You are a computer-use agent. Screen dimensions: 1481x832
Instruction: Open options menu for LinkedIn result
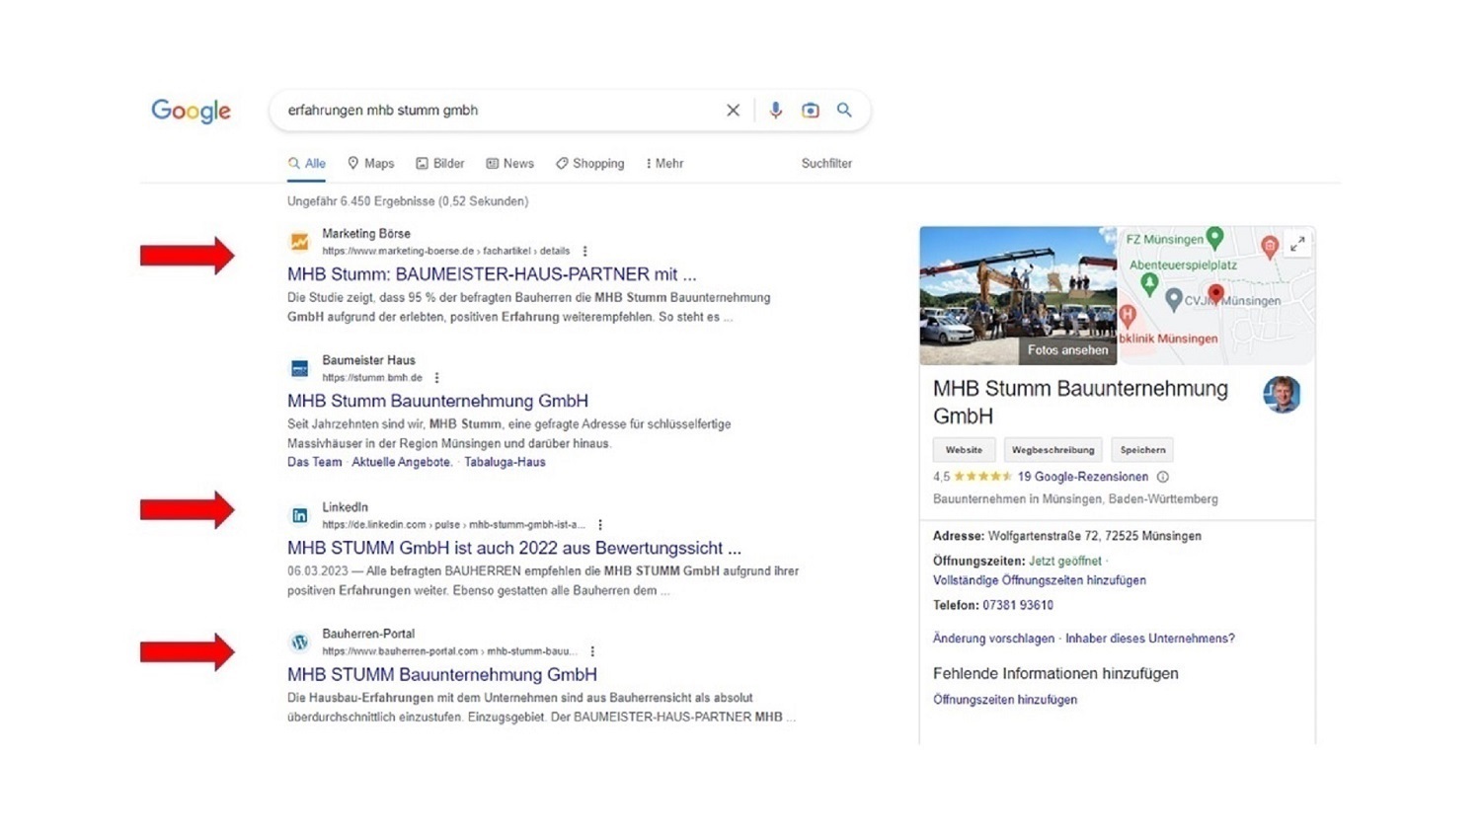pyautogui.click(x=600, y=525)
